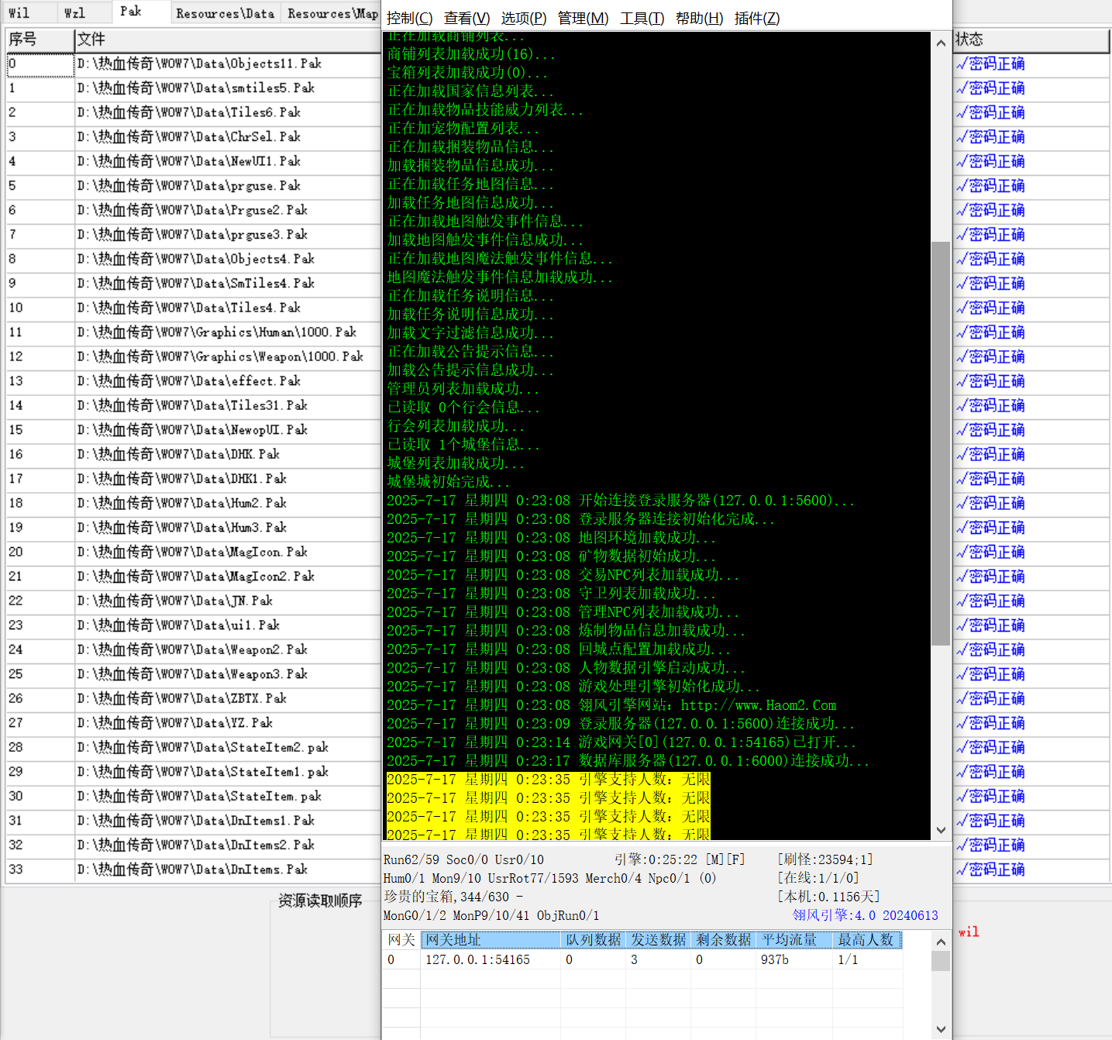Image resolution: width=1112 pixels, height=1040 pixels.
Task: Open the 查看(V) menu
Action: 466,18
